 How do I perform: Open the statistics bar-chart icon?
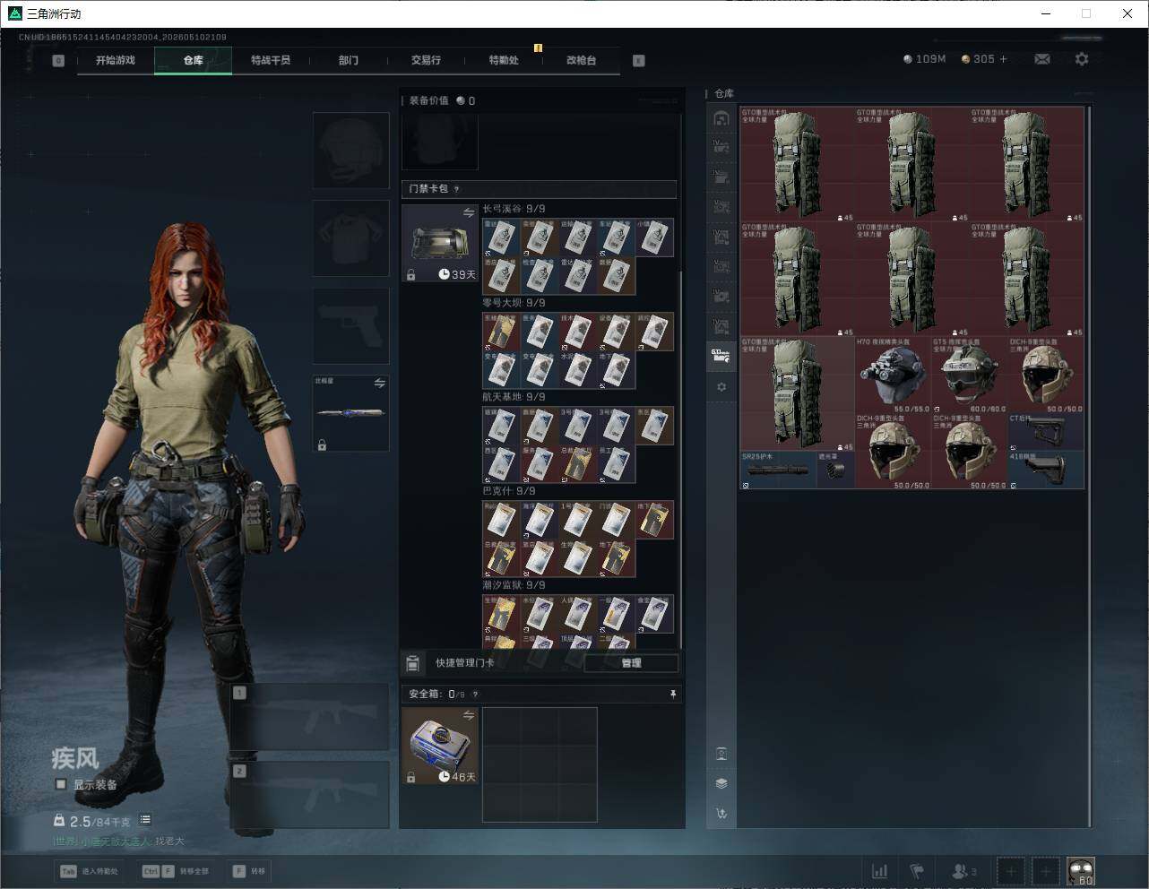click(x=880, y=871)
